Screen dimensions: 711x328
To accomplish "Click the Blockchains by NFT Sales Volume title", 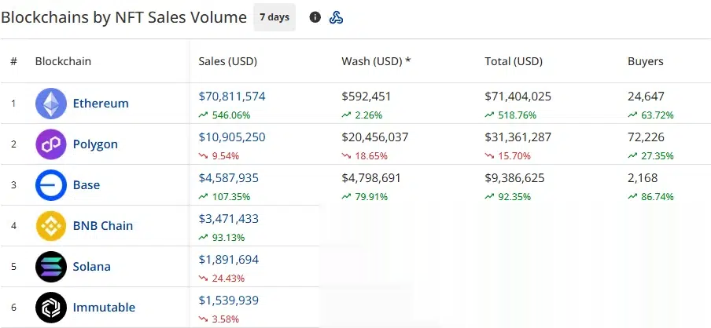I will [123, 17].
